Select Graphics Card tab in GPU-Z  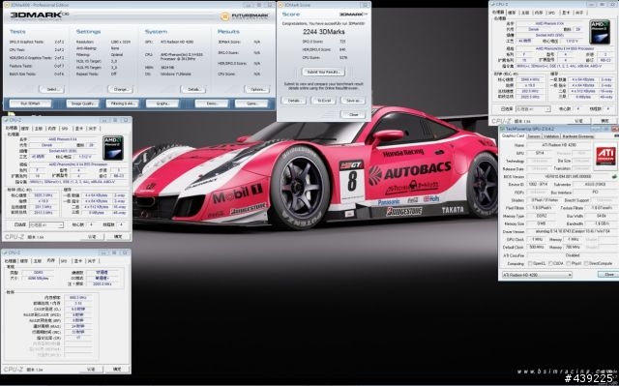[x=513, y=135]
